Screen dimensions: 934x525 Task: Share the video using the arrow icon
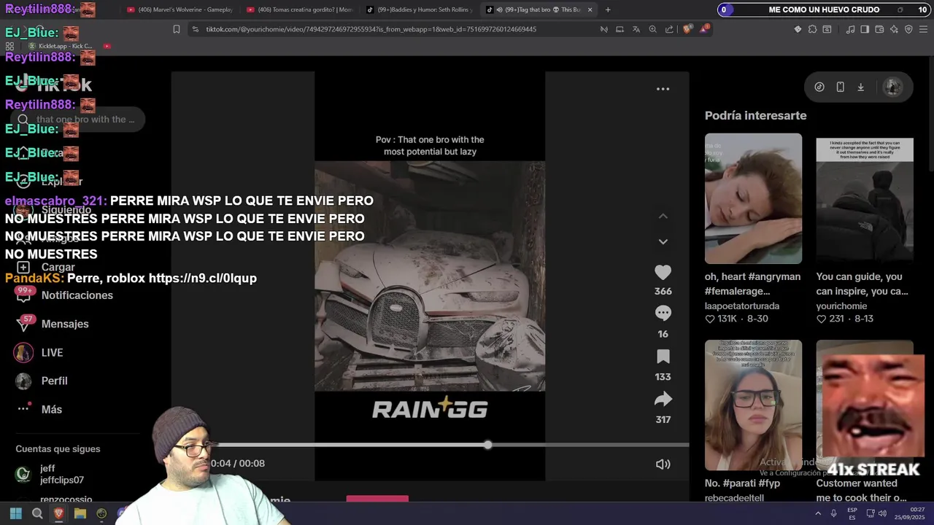663,399
